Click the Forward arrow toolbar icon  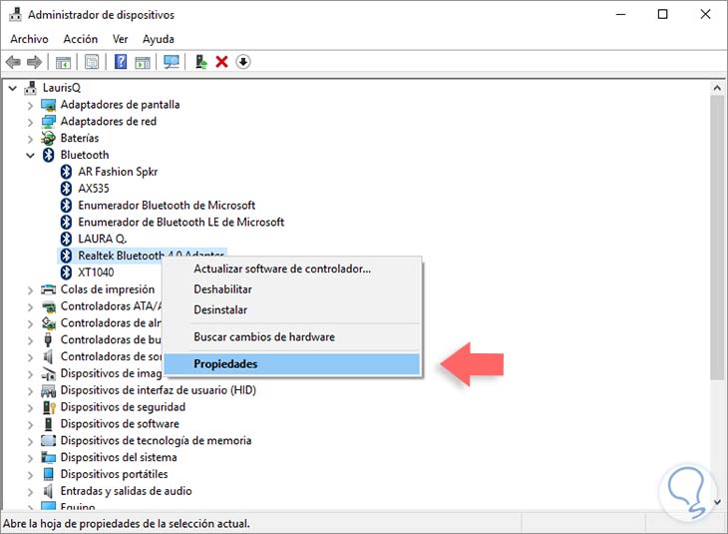point(34,62)
